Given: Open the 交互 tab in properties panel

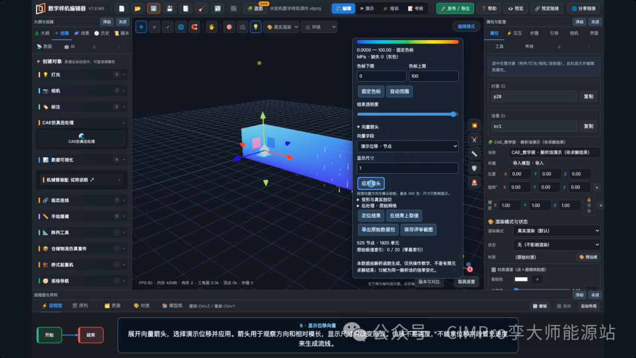Looking at the screenshot, I should pos(514,33).
